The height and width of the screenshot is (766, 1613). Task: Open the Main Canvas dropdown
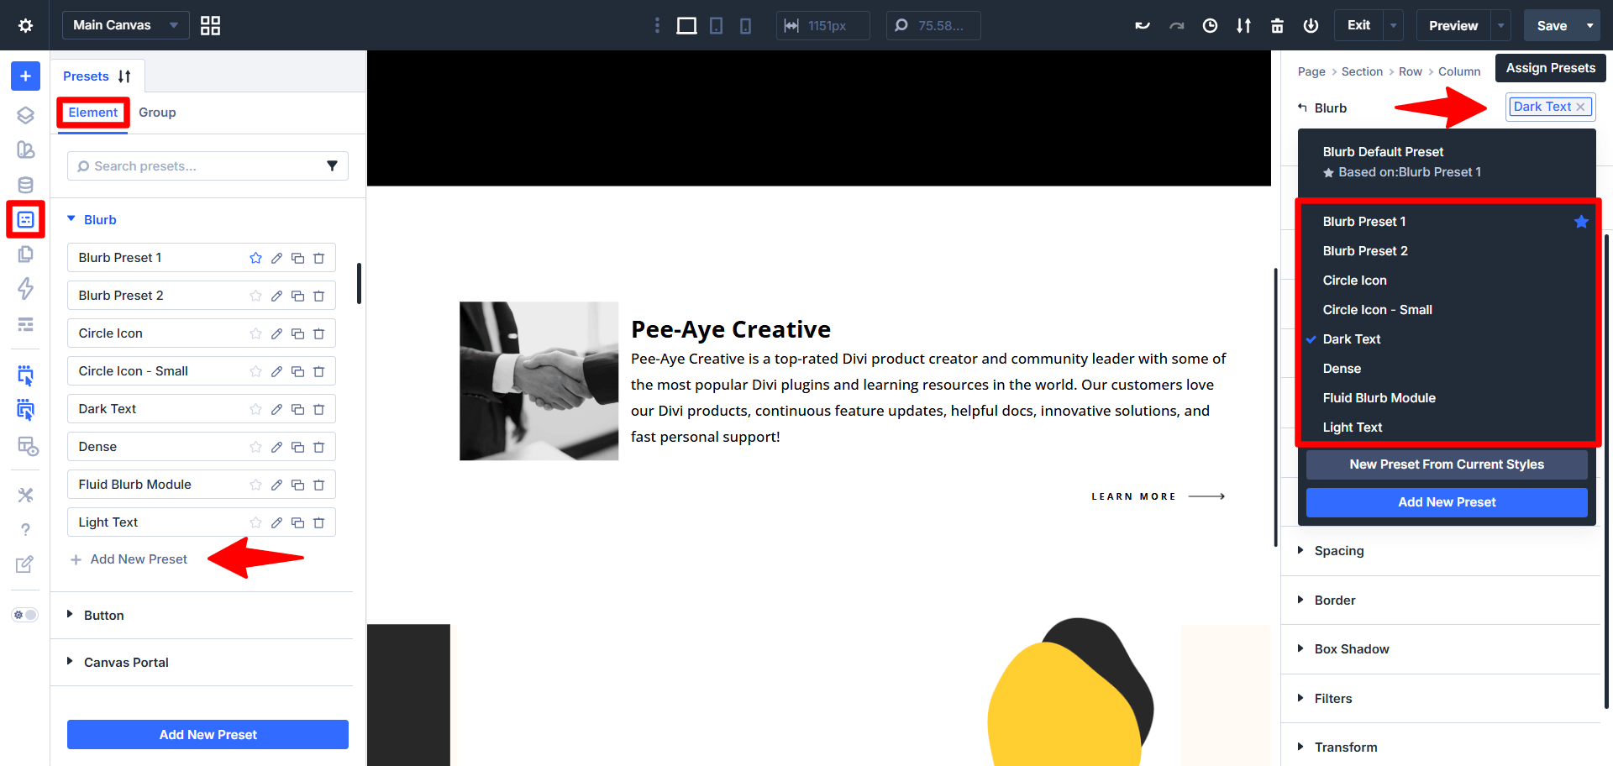point(125,25)
